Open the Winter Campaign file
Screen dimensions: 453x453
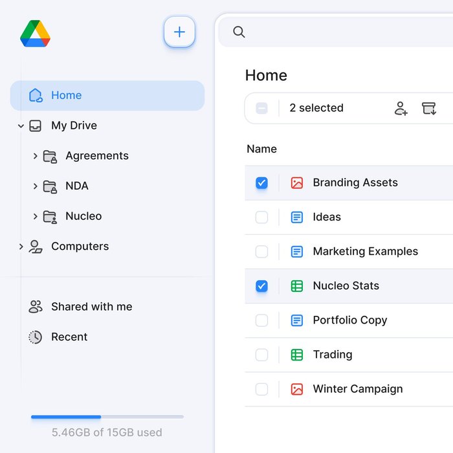[358, 389]
